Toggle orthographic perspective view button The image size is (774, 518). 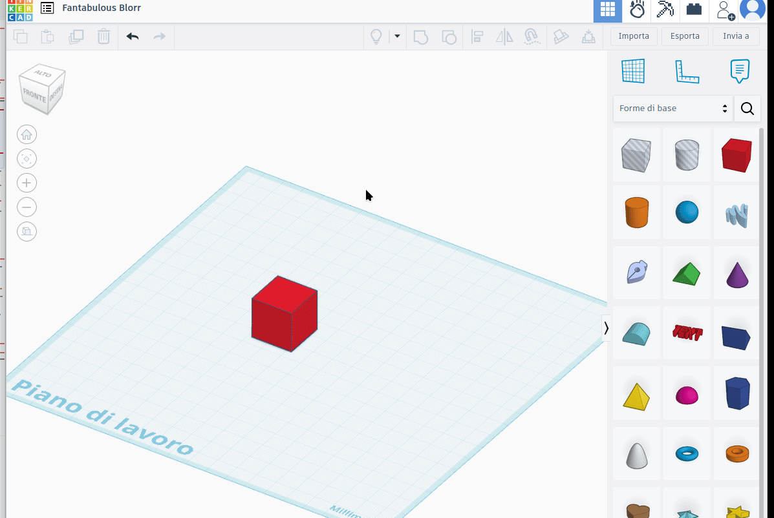point(27,231)
